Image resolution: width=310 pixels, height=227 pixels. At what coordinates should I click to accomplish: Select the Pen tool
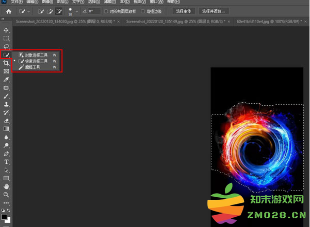pos(6,154)
